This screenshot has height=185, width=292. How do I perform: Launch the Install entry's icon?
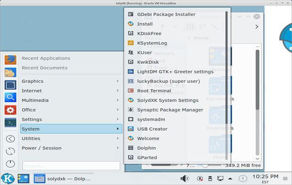pyautogui.click(x=131, y=24)
